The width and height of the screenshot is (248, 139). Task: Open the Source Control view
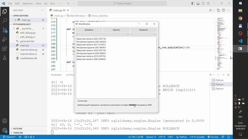[5, 30]
